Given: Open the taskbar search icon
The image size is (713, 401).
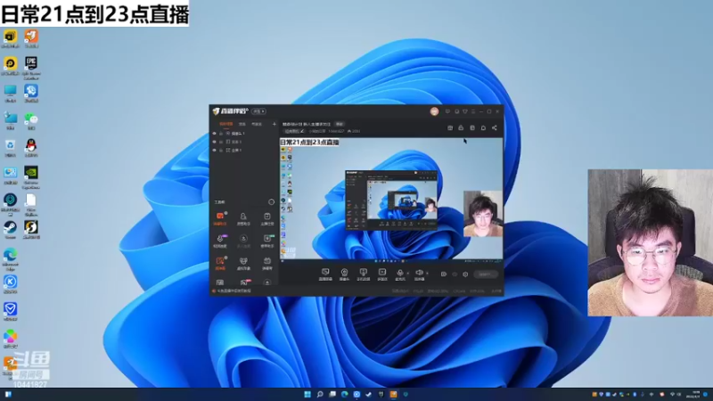Looking at the screenshot, I should coord(320,394).
